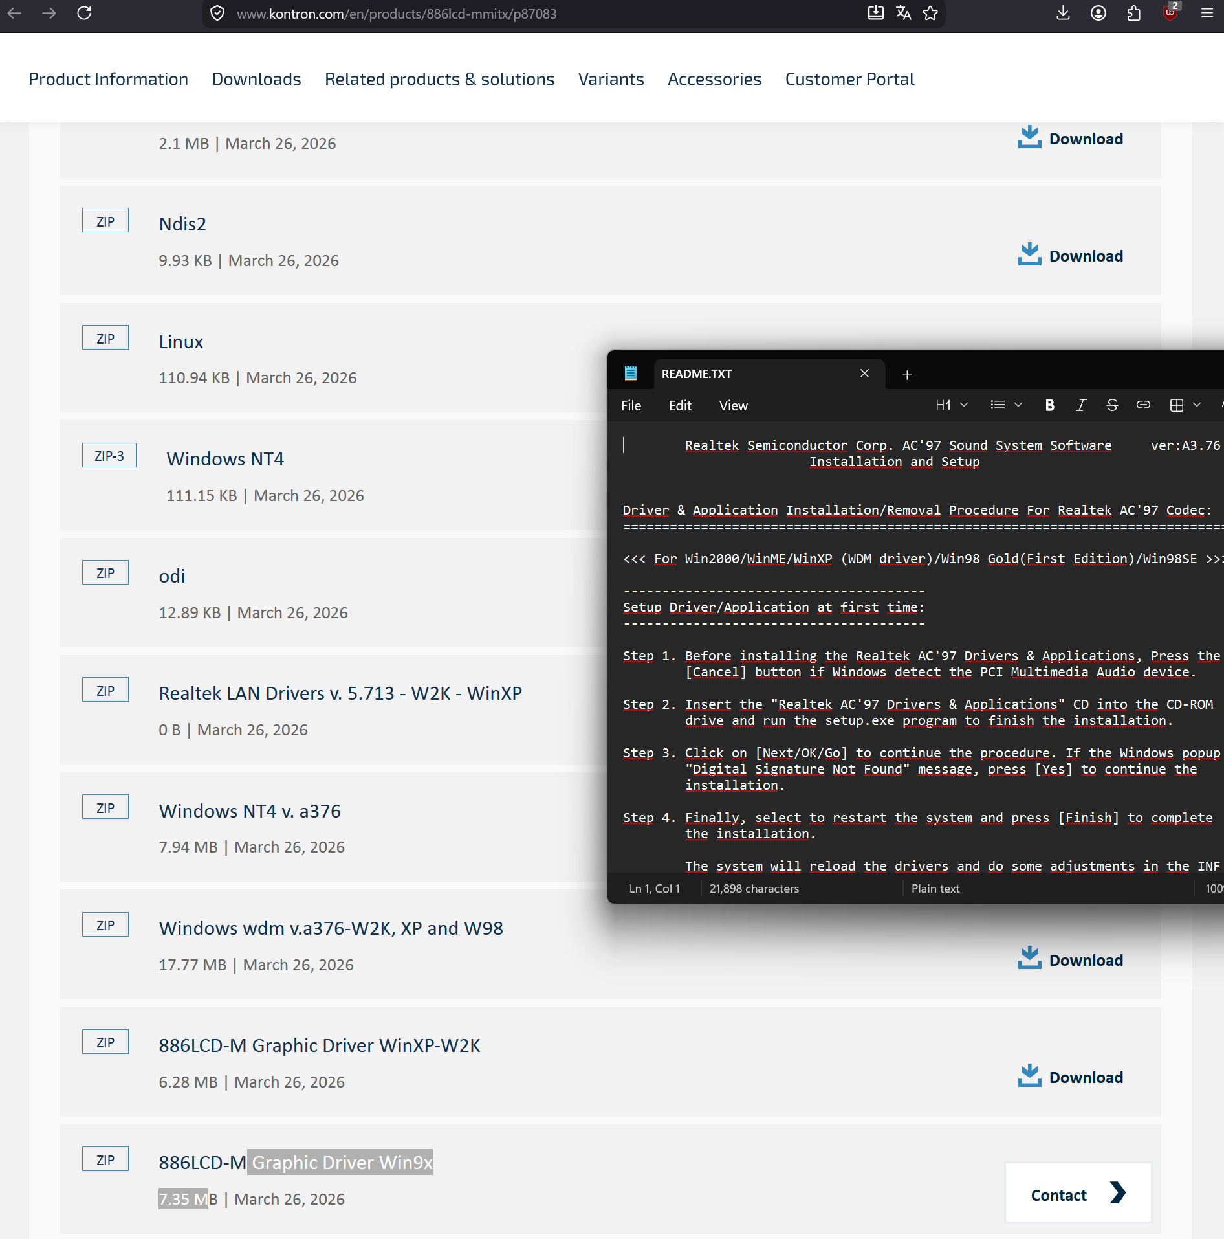Open Related products & solutions

click(x=440, y=79)
